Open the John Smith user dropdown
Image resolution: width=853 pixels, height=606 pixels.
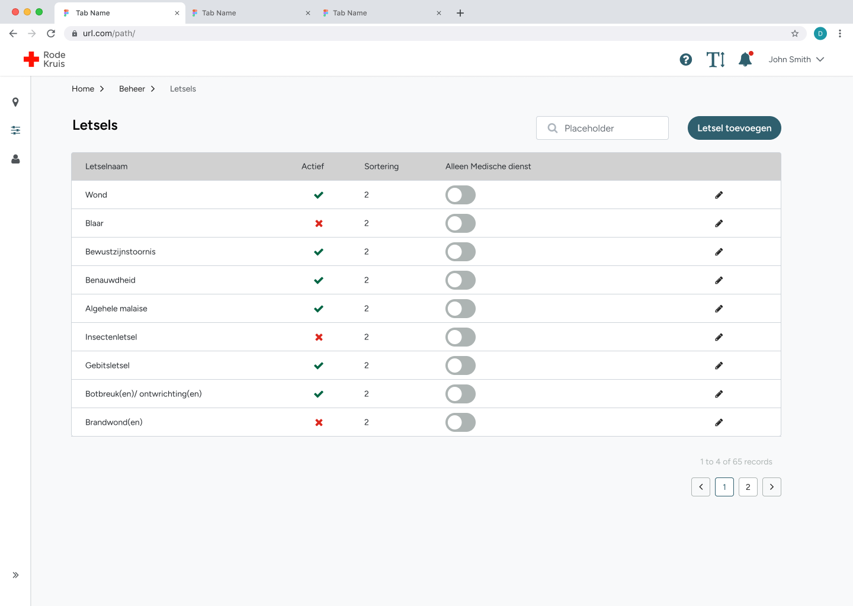coord(796,59)
